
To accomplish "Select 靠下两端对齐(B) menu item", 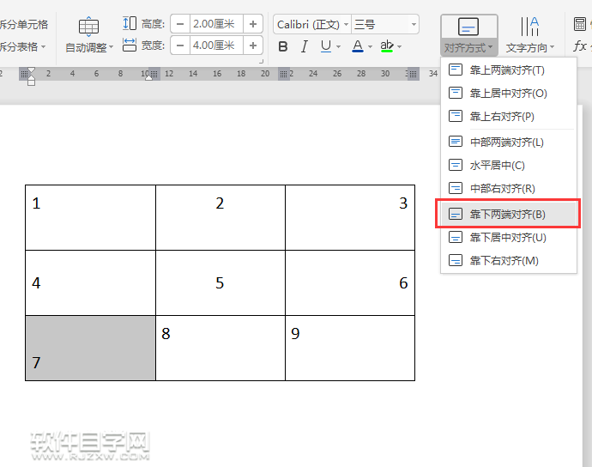I will 508,215.
